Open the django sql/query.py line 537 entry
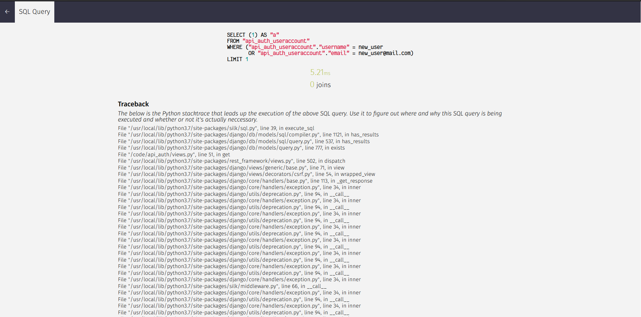641x317 pixels. click(x=244, y=141)
